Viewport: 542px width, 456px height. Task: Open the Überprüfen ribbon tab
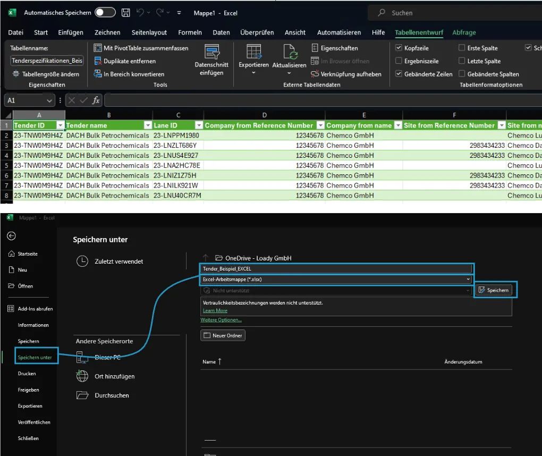[257, 32]
